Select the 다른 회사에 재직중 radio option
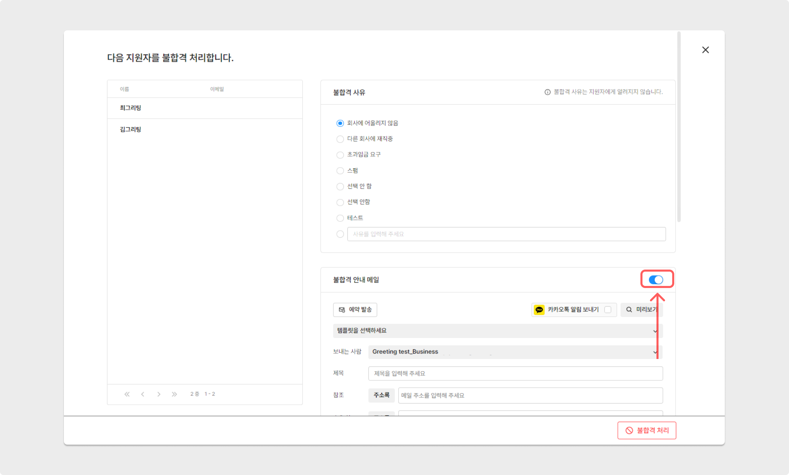This screenshot has width=789, height=475. click(340, 139)
